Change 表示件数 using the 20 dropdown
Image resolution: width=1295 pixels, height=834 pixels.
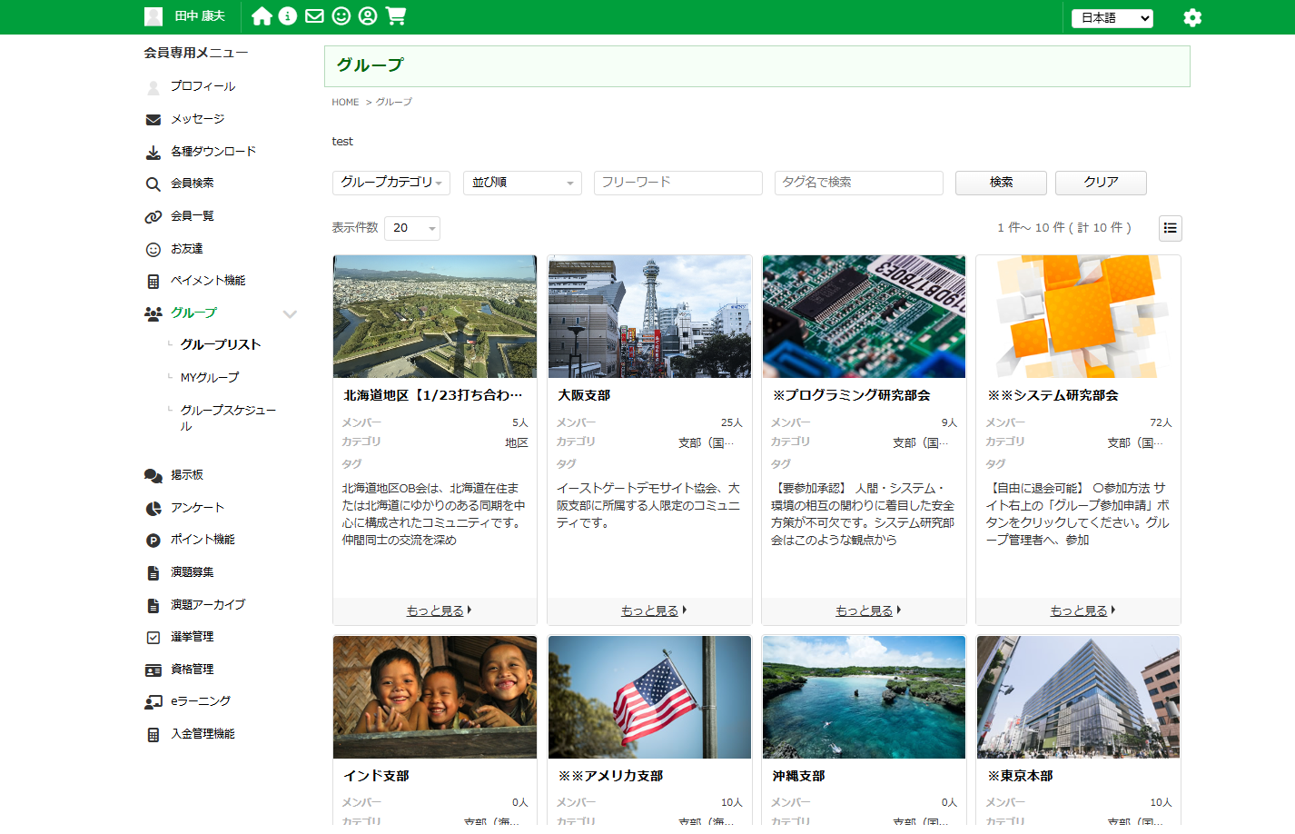click(411, 228)
